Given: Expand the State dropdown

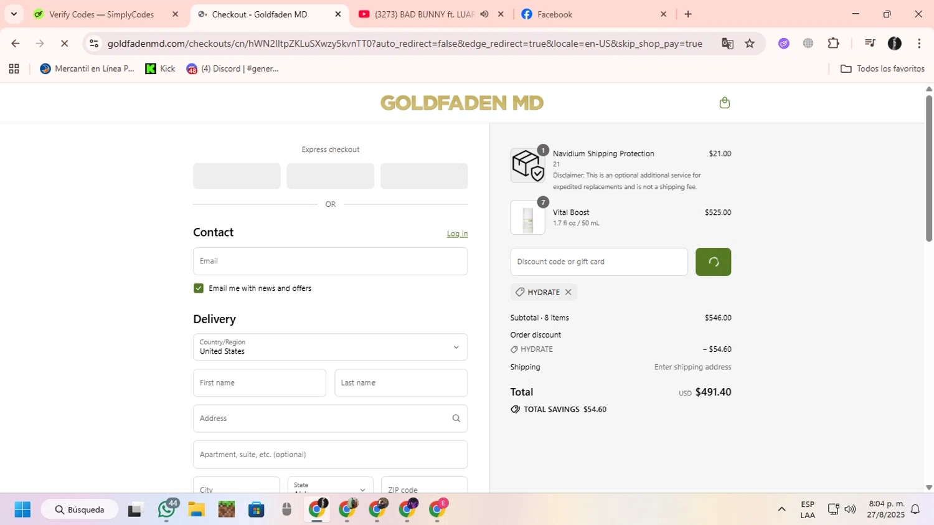Looking at the screenshot, I should pos(330,485).
